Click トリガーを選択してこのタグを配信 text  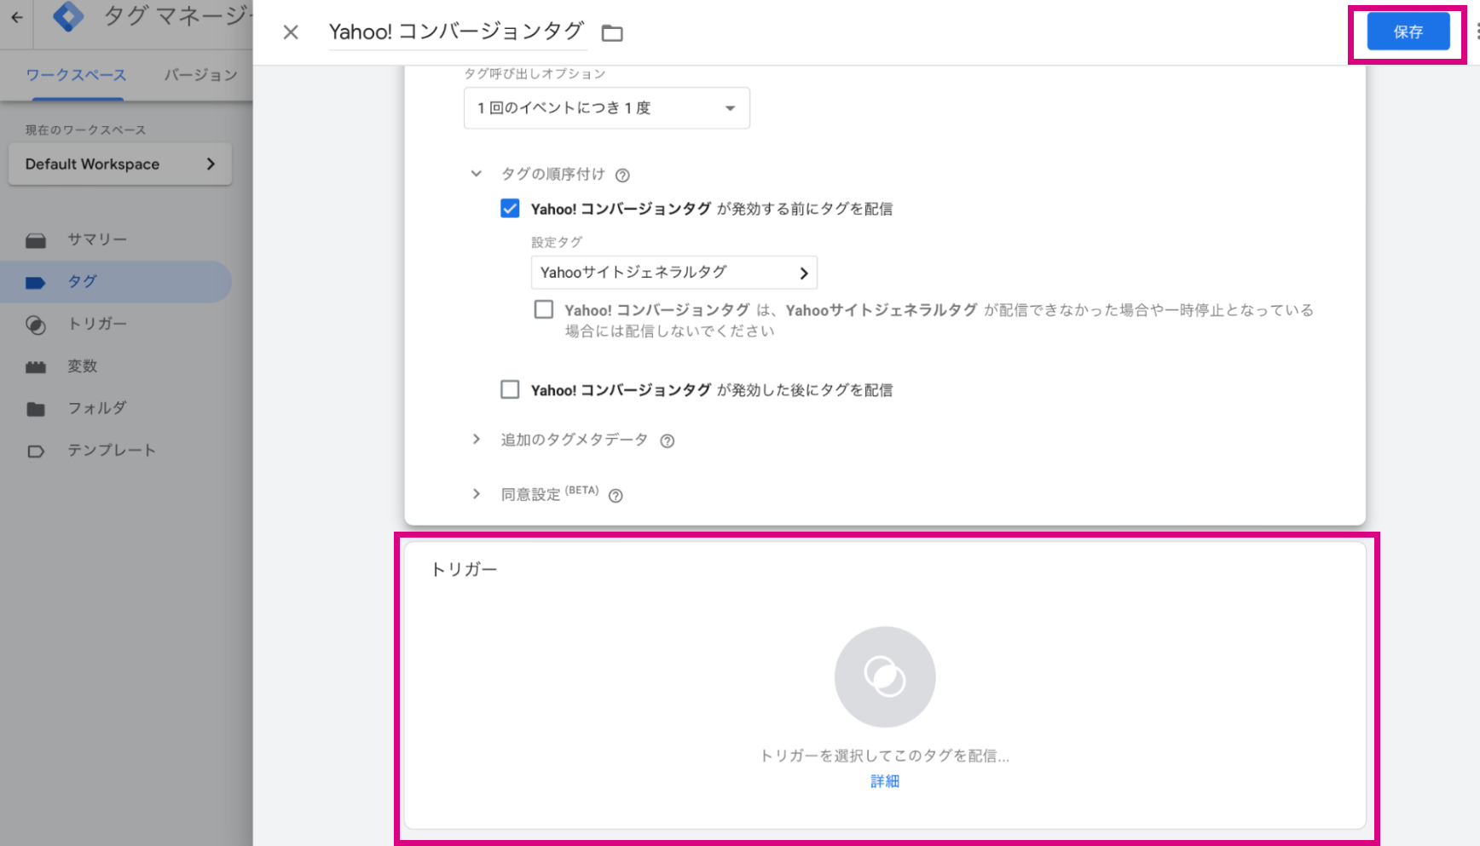(x=885, y=756)
